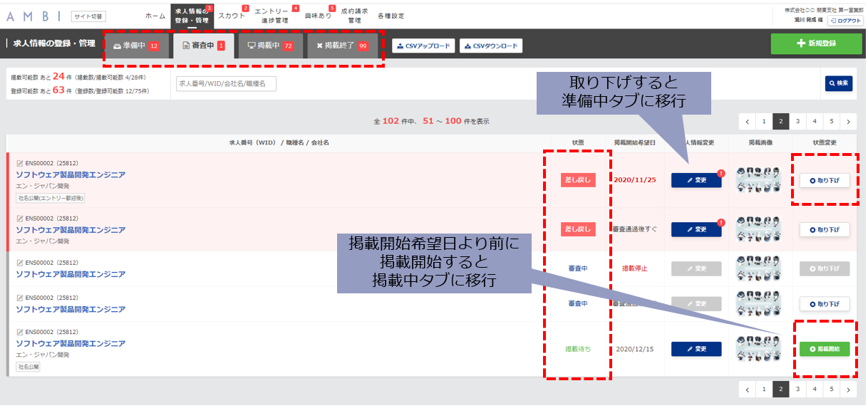Click the ログアウト logout button

(x=845, y=21)
